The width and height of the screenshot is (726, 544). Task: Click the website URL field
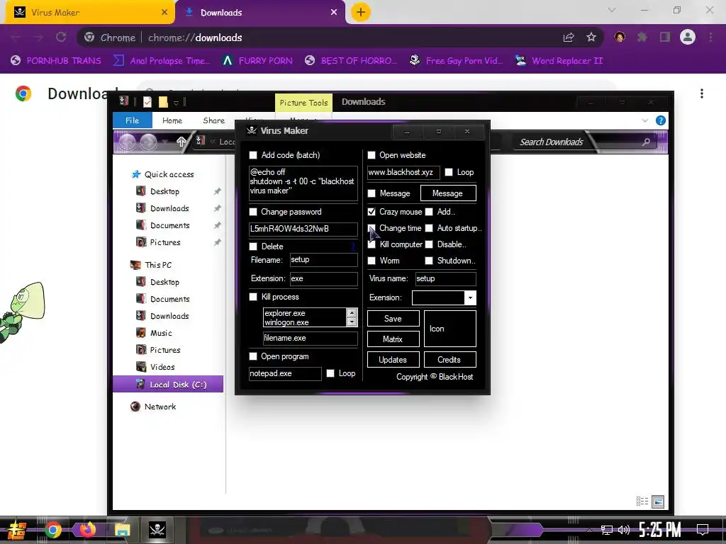[403, 173]
